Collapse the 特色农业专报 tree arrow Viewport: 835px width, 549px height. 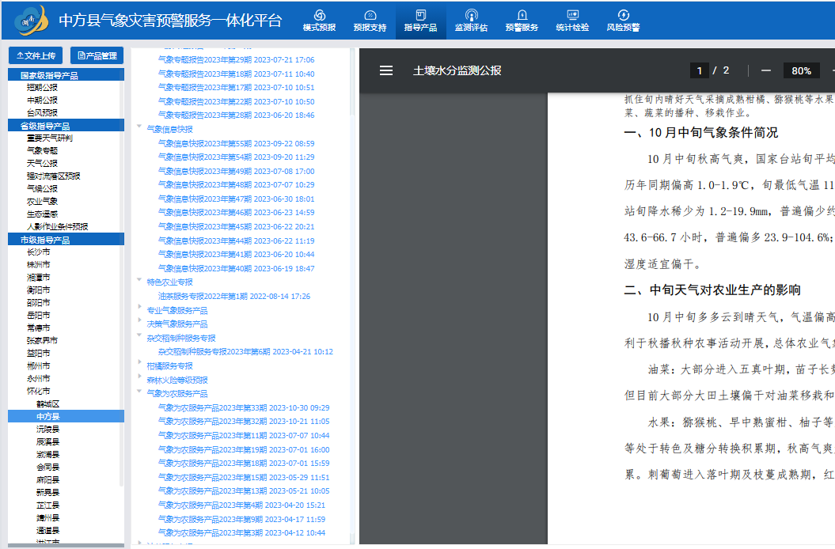pos(139,279)
